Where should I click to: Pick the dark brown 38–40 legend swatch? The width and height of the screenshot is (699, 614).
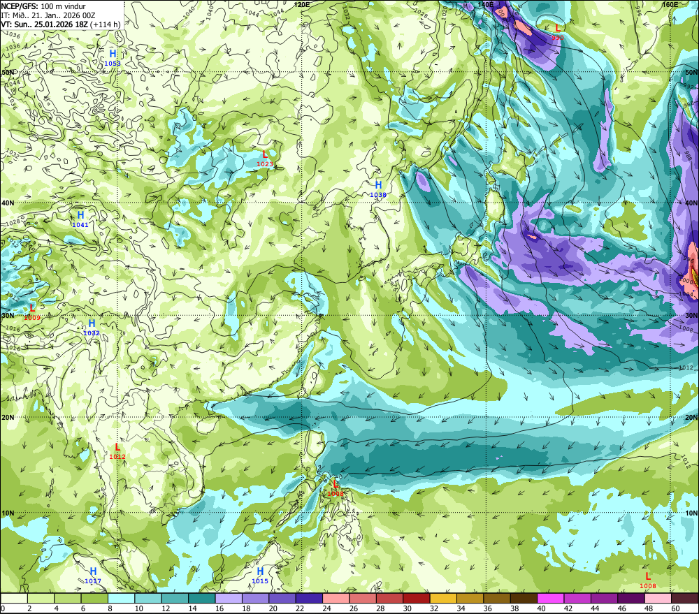pos(524,598)
